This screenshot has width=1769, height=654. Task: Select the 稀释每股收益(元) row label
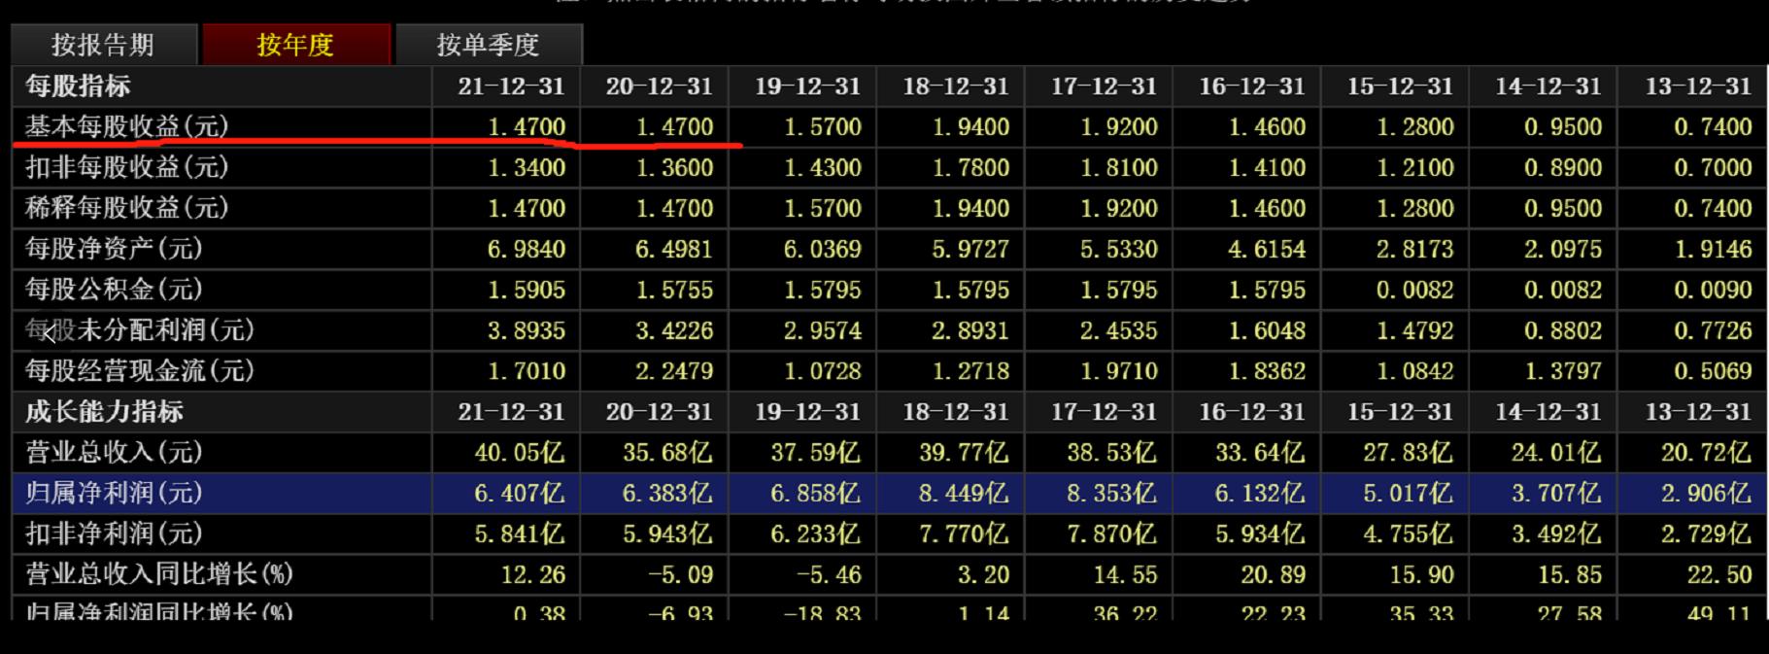127,208
